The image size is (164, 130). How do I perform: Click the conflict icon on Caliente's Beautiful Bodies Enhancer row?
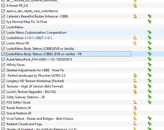pyautogui.click(x=135, y=16)
